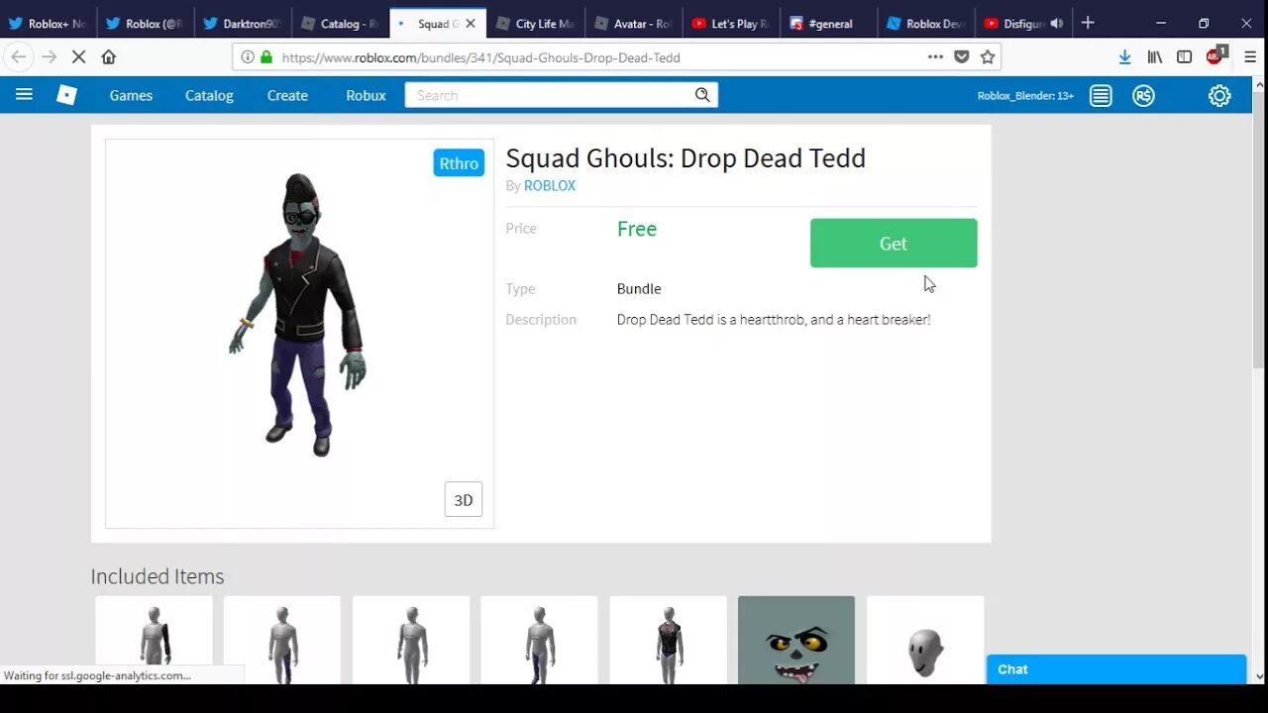Switch to the City Life tab

[x=536, y=24]
